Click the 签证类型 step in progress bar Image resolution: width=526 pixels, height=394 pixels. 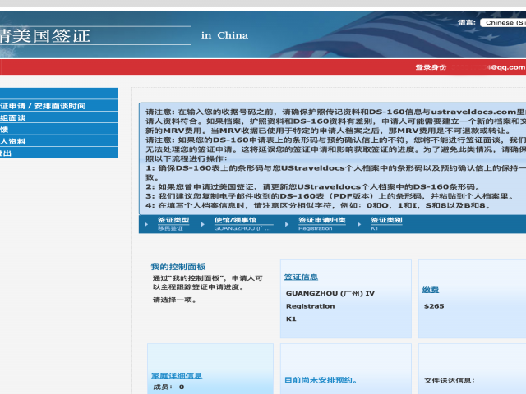[x=173, y=221]
